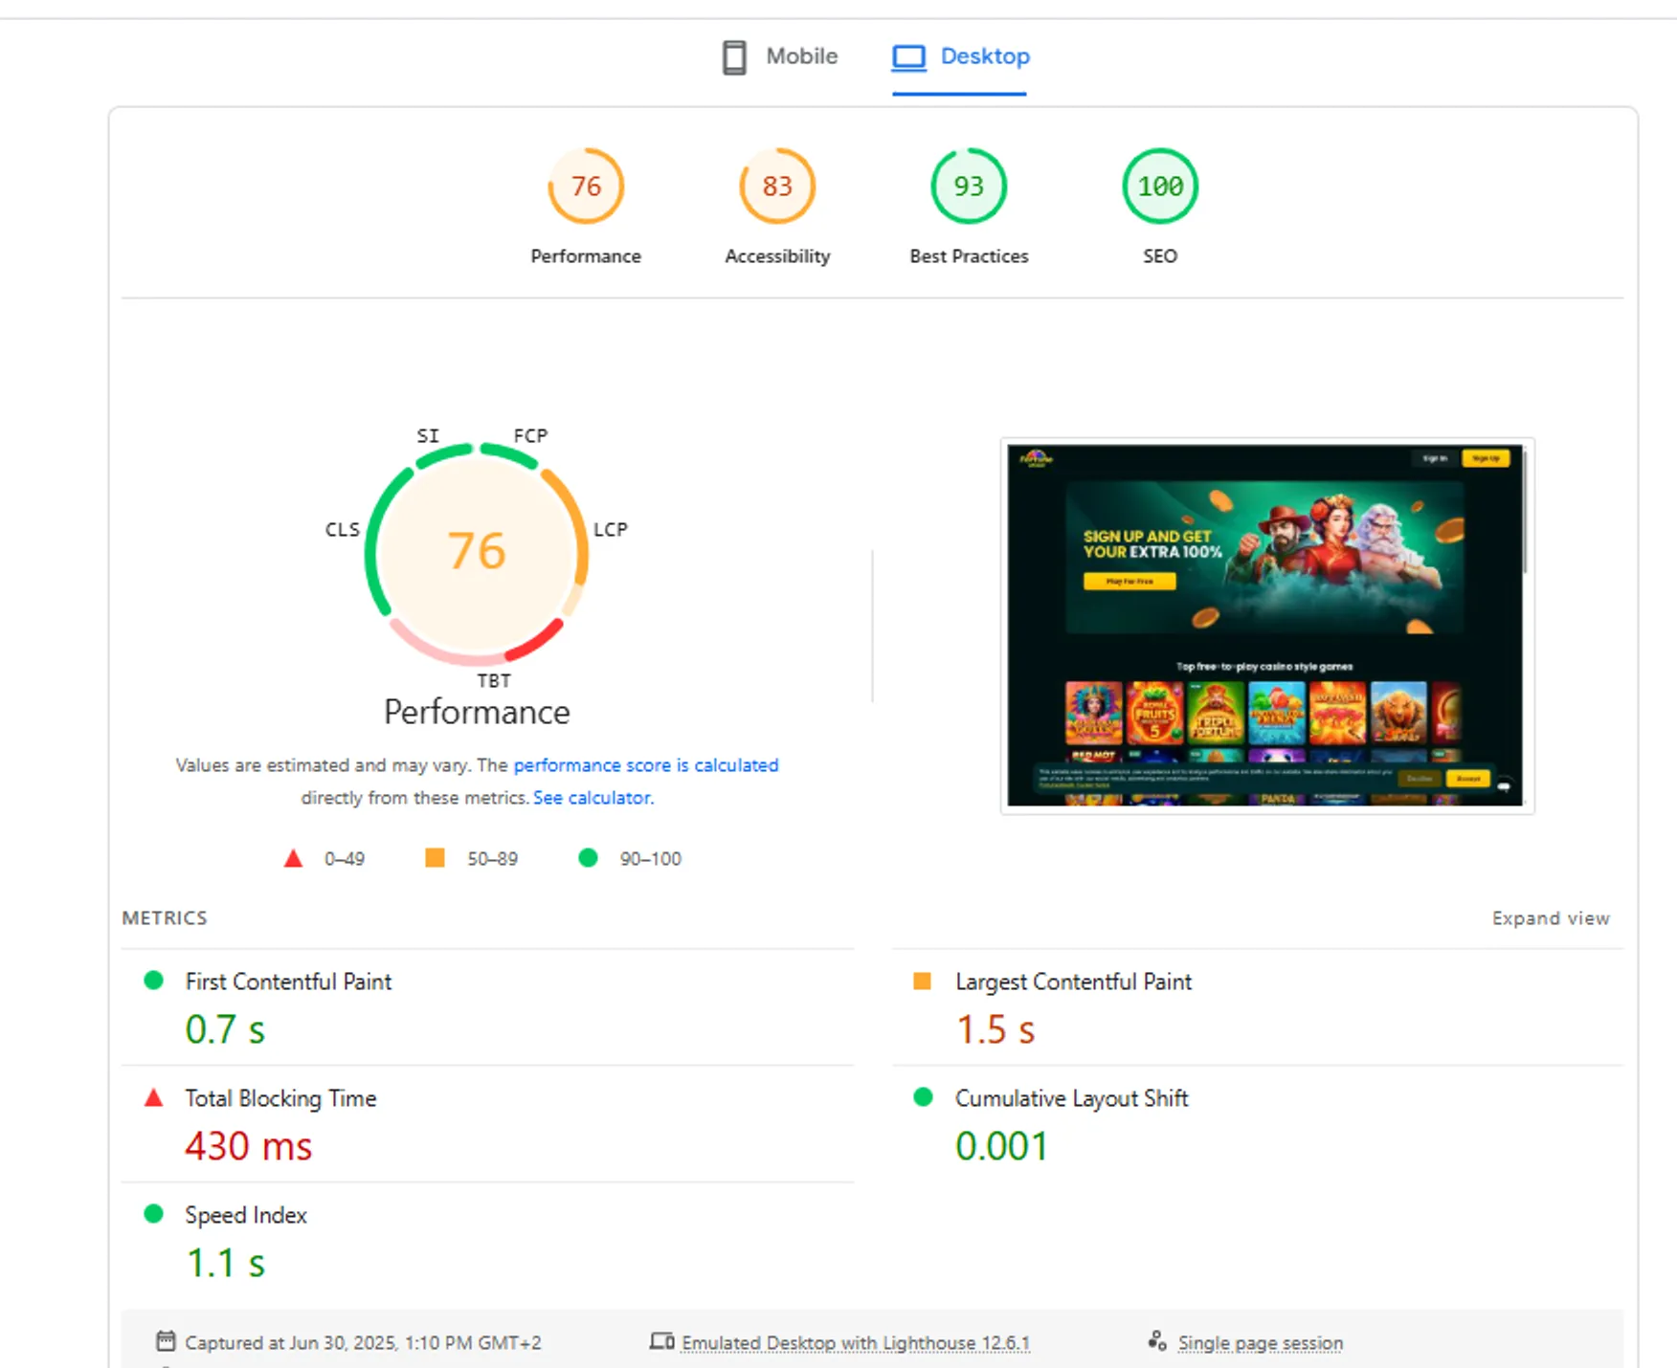Click the calendar icon beside Captured at
The height and width of the screenshot is (1368, 1677).
coord(166,1341)
